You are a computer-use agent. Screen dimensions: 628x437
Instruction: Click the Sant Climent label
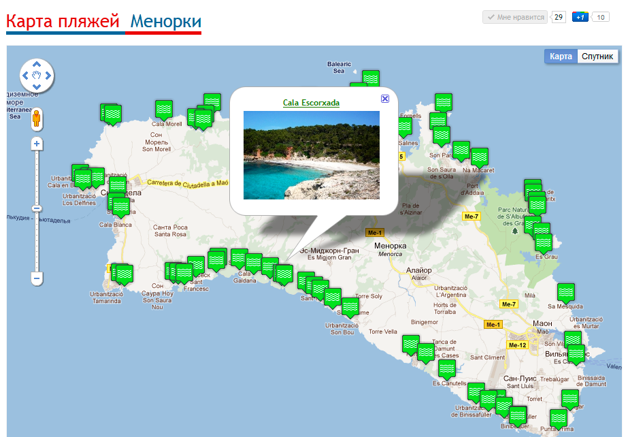[x=487, y=357]
